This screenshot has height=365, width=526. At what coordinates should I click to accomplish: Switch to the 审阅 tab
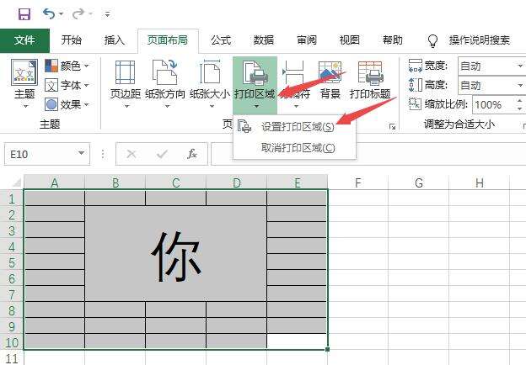[x=307, y=40]
